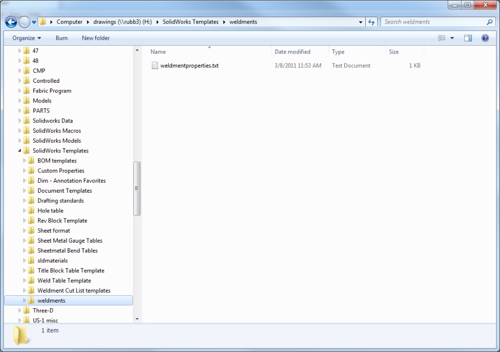Open the Drafting standards folder
The image size is (500, 352).
[60, 200]
